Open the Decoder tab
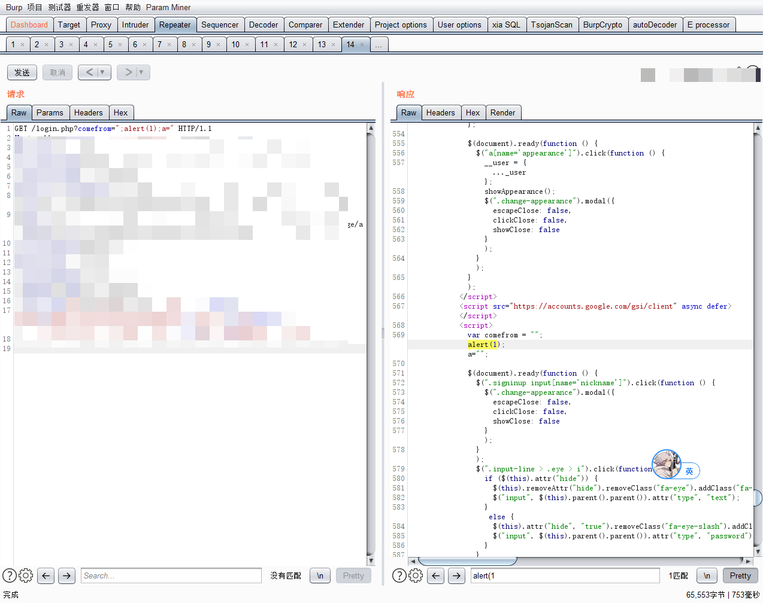The height and width of the screenshot is (603, 763). [264, 25]
